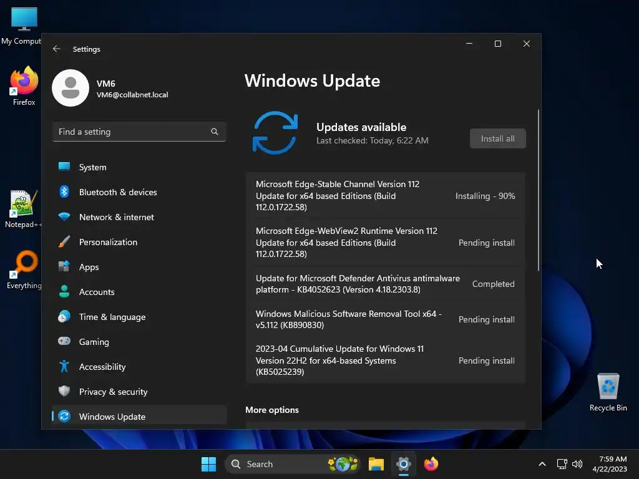This screenshot has width=639, height=479.
Task: Click the Bluetooth icon in sidebar
Action: pos(64,192)
